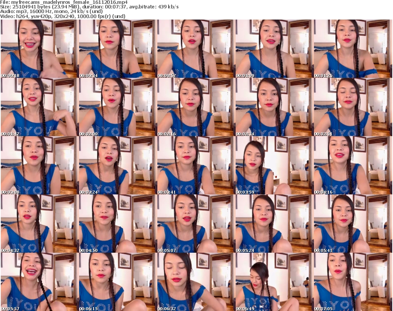Select the thumbnail frame stamped 00:00:18
This screenshot has height=311, width=393.
click(40, 49)
